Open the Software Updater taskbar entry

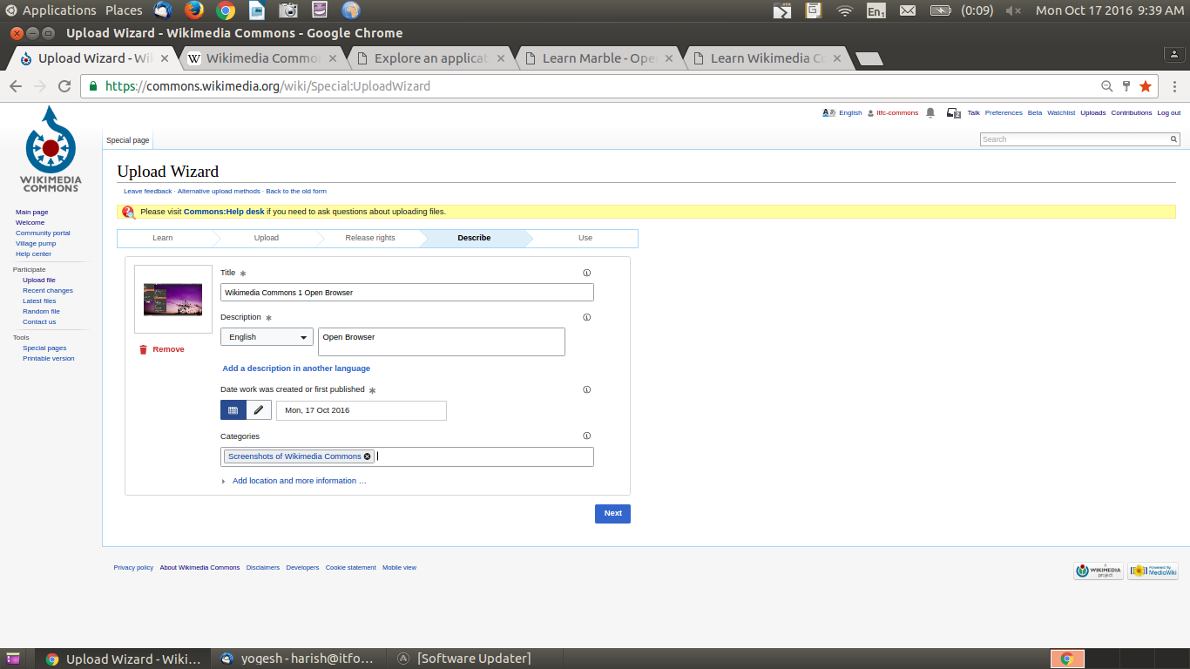pos(473,659)
